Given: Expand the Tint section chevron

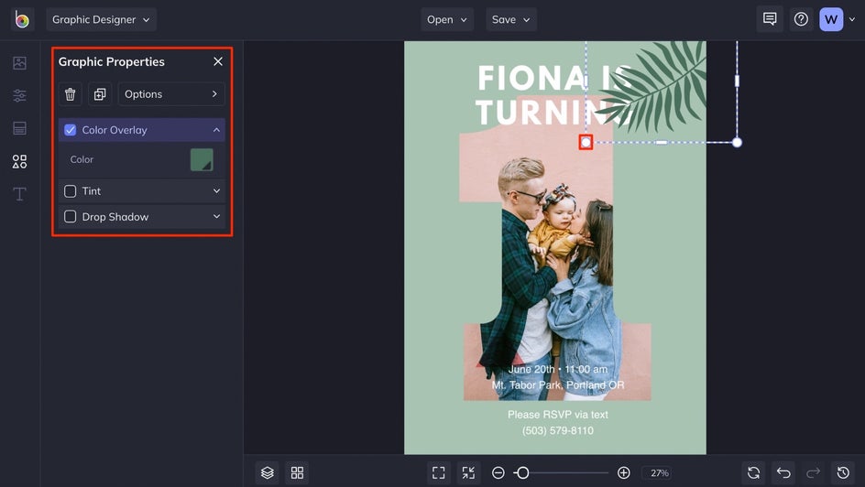Looking at the screenshot, I should [216, 190].
